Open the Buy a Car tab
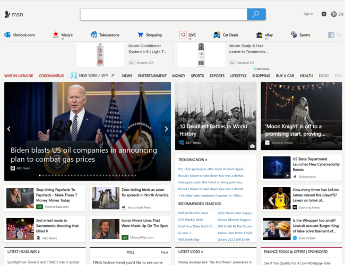The width and height of the screenshot is (345, 265). coord(285,76)
